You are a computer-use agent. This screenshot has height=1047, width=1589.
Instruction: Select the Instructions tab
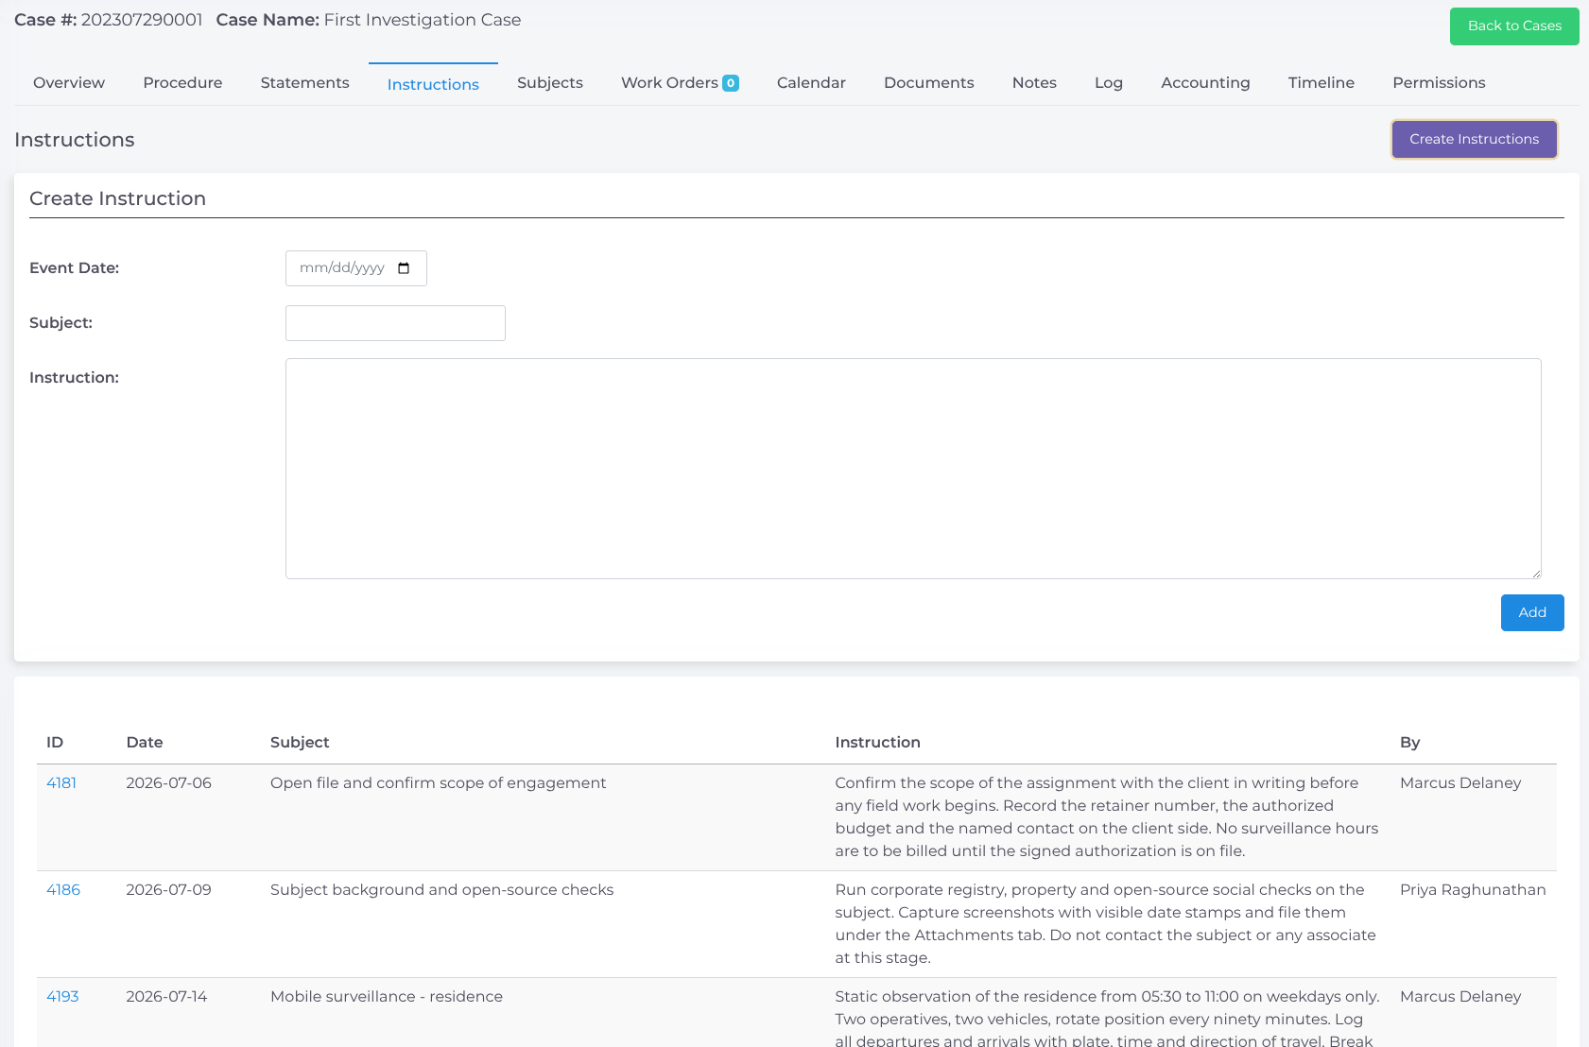point(433,84)
